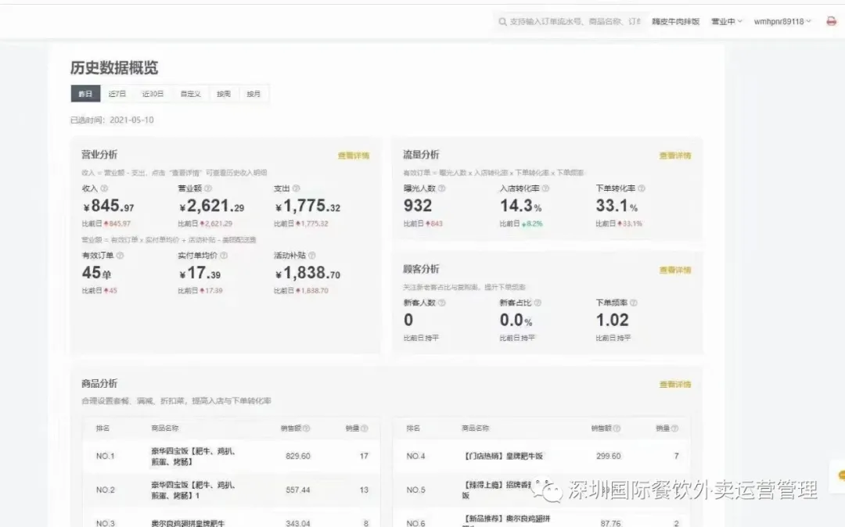
Task: Click the 曝光人数 value 932
Action: 418,206
